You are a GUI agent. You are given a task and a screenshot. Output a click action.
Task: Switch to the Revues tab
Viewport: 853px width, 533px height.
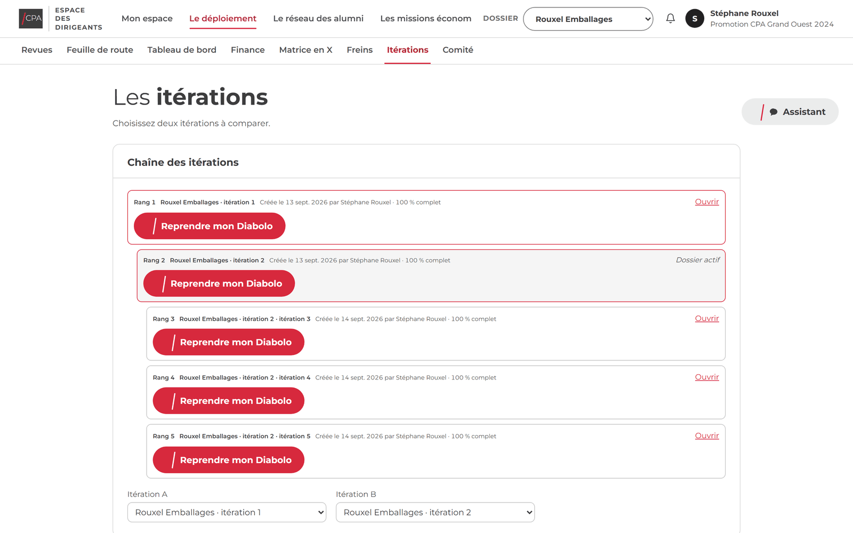[37, 50]
